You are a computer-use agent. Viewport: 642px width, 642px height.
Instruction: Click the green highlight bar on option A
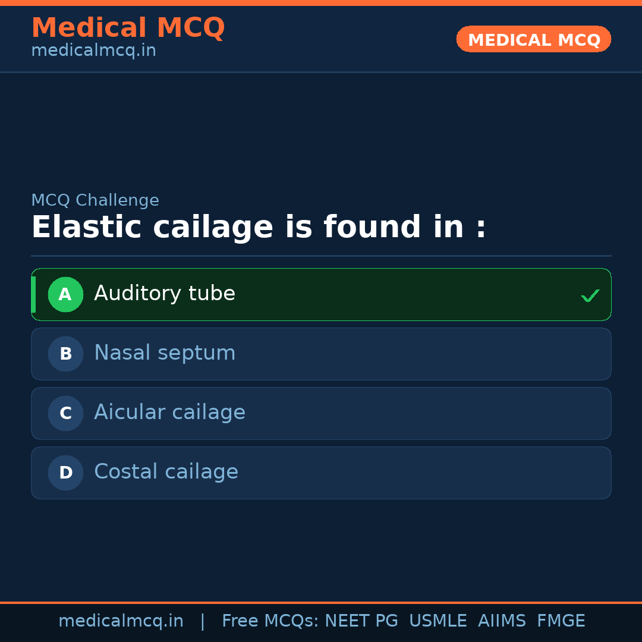33,294
